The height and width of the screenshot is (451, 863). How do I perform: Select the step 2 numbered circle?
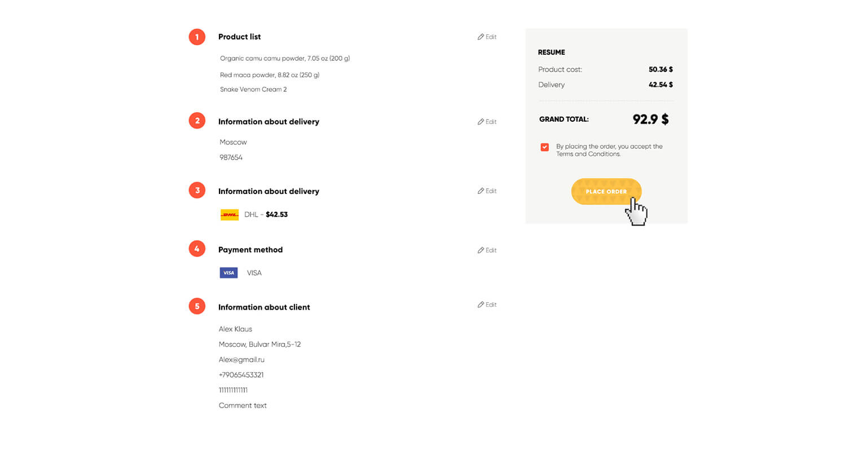(197, 121)
